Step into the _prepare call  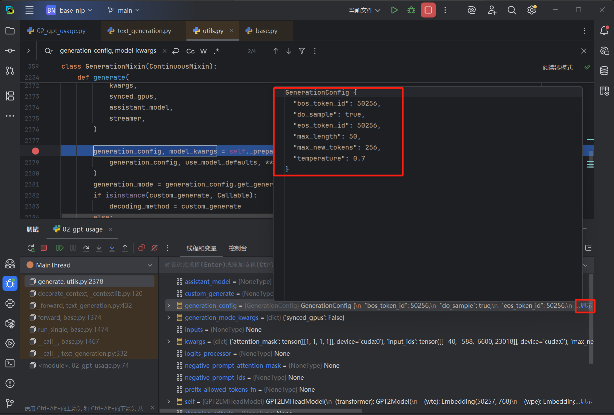(x=99, y=248)
